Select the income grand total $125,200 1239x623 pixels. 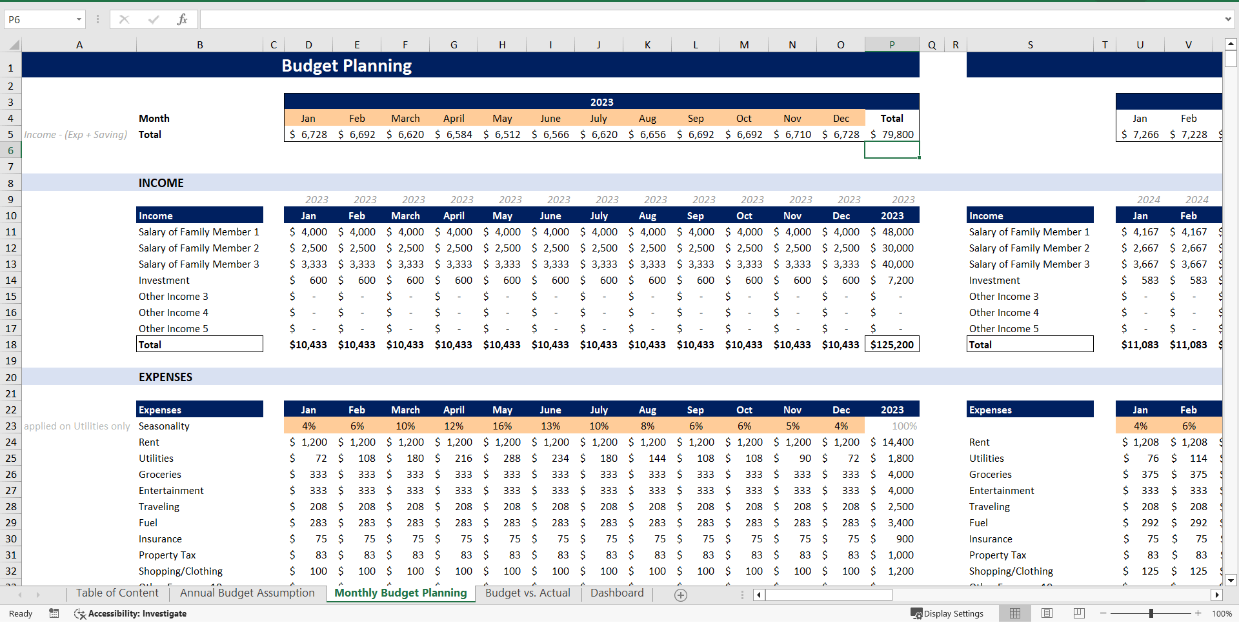[892, 344]
